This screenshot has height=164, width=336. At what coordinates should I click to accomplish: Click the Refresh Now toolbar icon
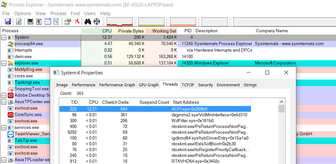point(19,21)
